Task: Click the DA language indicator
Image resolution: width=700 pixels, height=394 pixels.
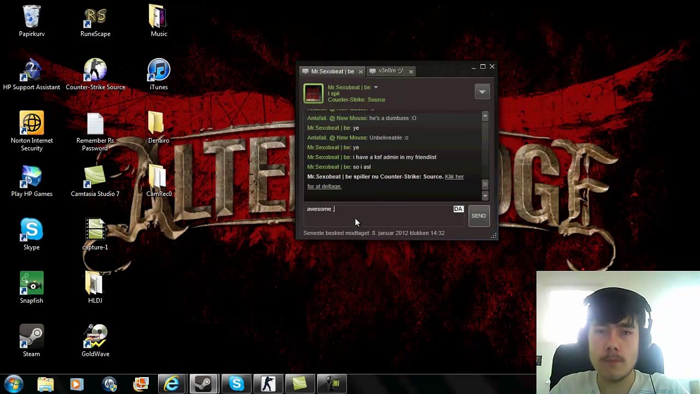Action: [x=458, y=209]
